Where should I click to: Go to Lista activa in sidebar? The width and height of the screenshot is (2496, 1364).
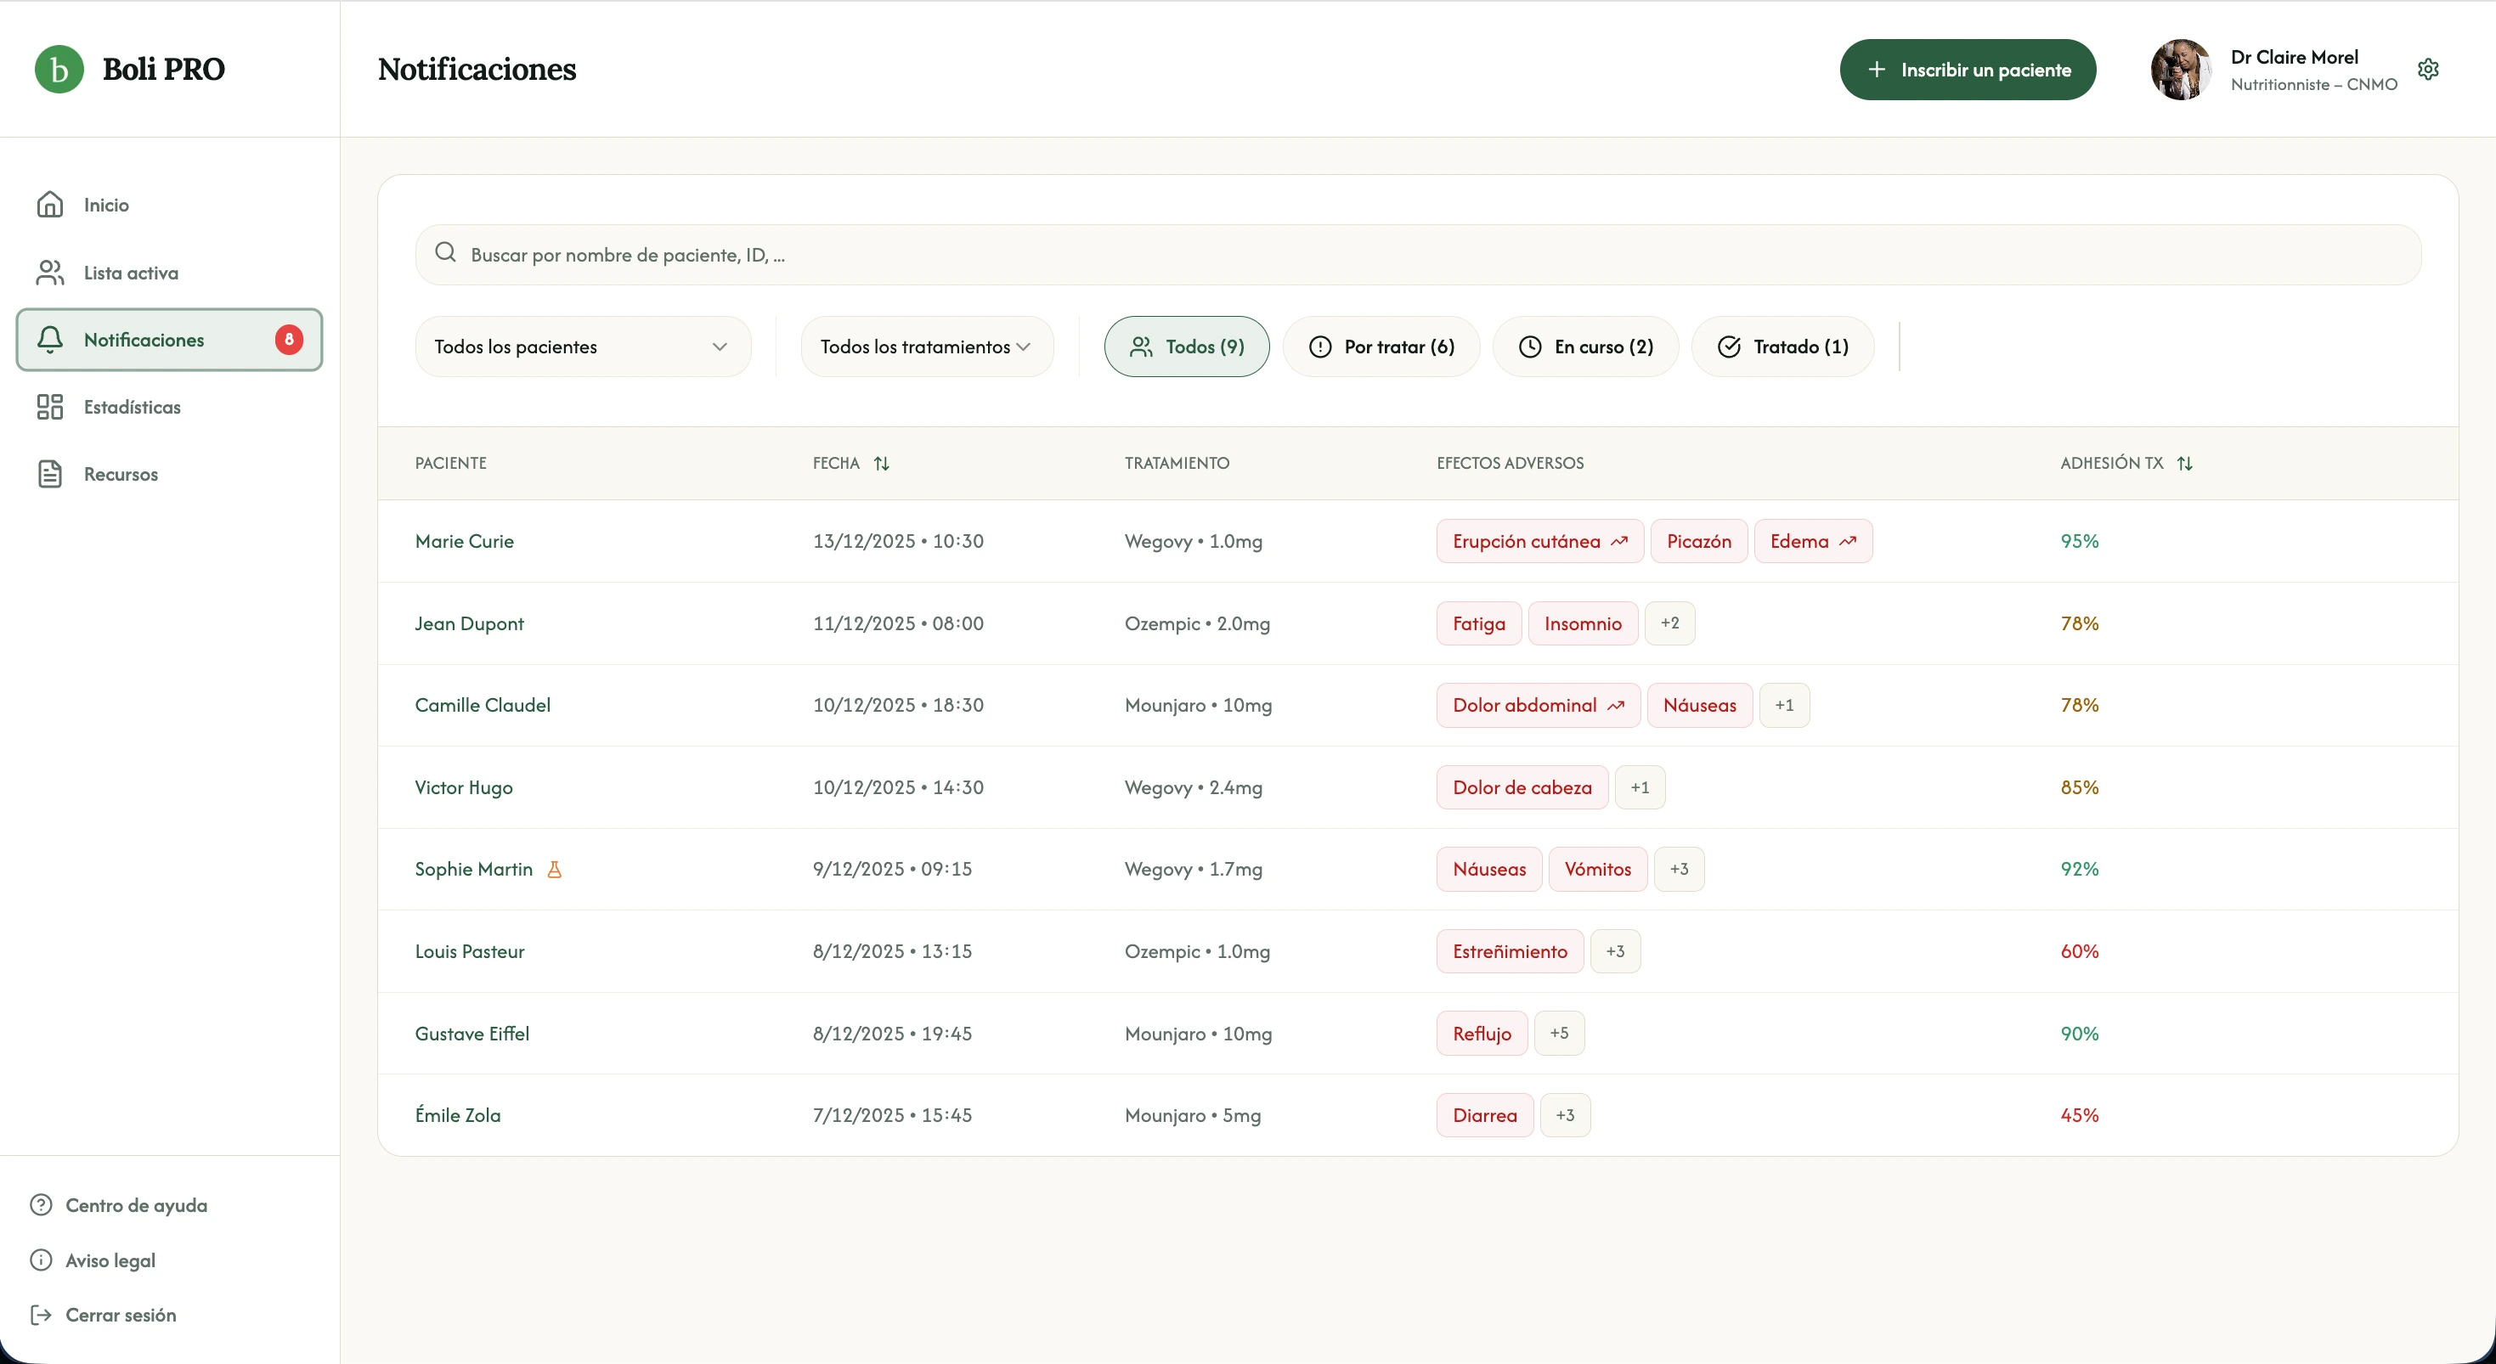click(x=131, y=273)
